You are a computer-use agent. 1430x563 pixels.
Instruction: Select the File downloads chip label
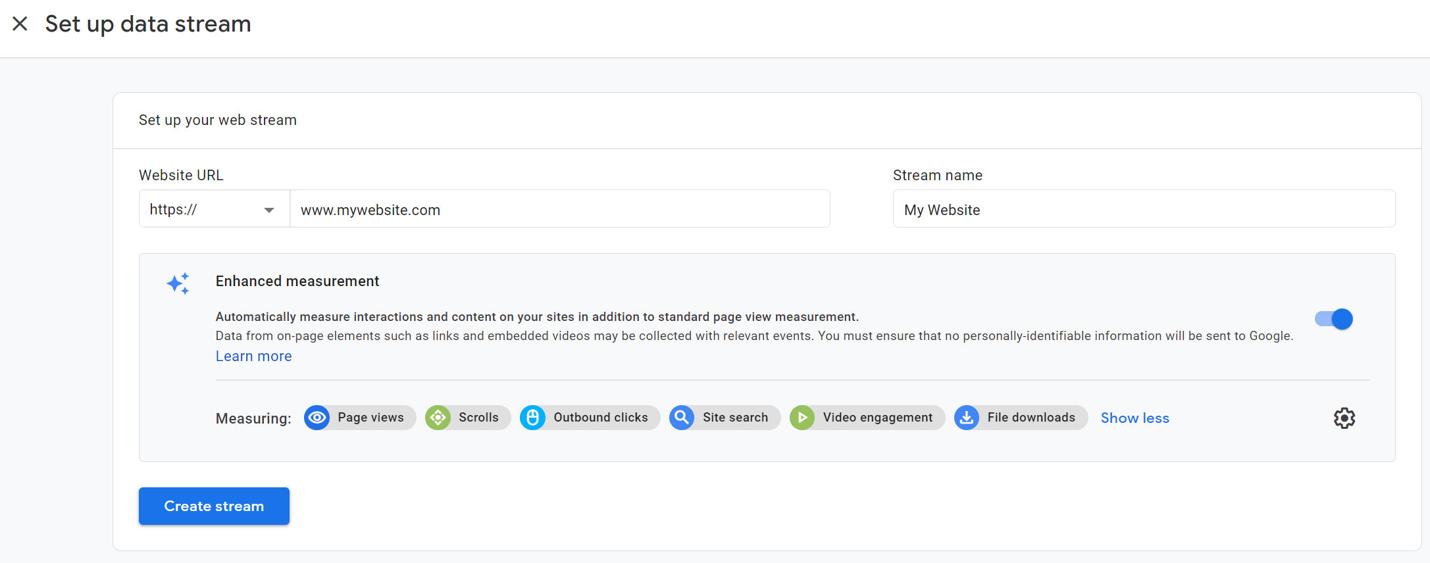tap(1031, 418)
